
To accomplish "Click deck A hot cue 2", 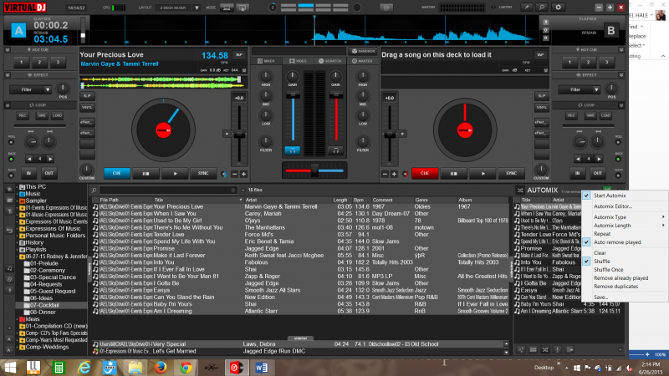I will click(39, 62).
